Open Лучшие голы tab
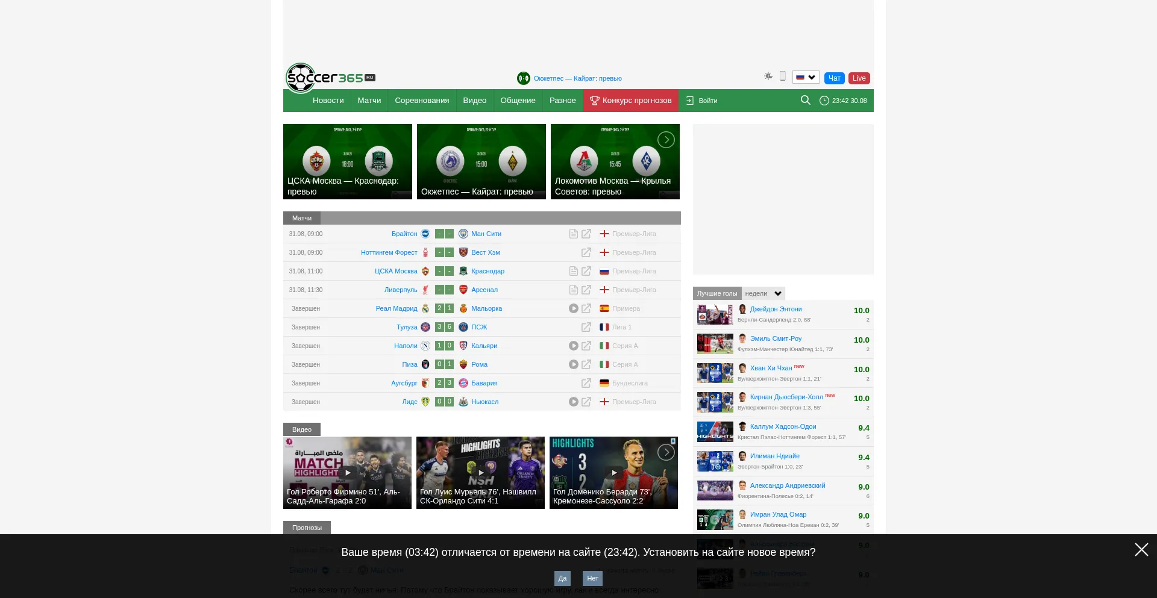Image resolution: width=1157 pixels, height=598 pixels. point(717,293)
